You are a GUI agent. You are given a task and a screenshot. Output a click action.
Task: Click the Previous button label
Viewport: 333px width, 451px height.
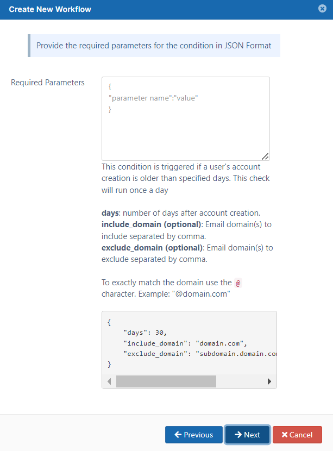click(198, 435)
